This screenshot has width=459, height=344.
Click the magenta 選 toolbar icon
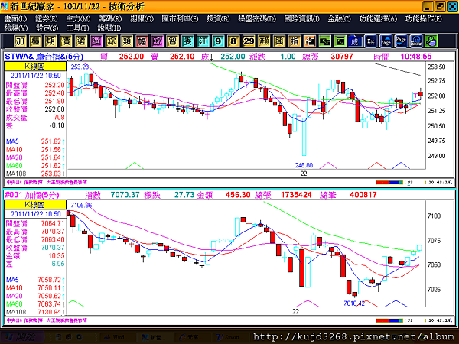tap(96, 41)
